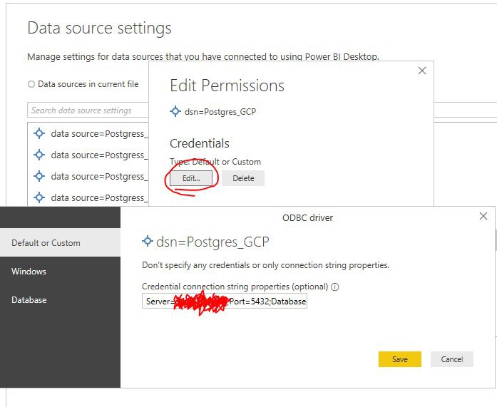Click the Edit... credentials button
This screenshot has width=497, height=407.
pyautogui.click(x=191, y=178)
